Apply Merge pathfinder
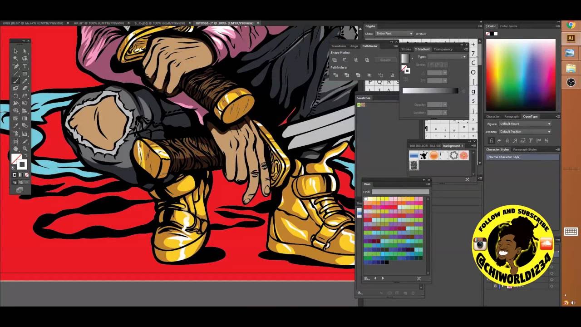Screen dimensions: 581x327 [x=358, y=75]
